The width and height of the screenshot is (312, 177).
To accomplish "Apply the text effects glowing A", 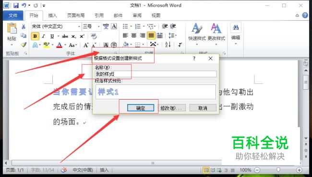I will 35,45.
